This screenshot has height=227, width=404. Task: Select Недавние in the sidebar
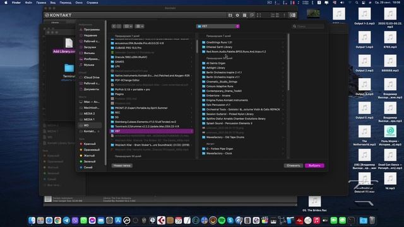[89, 35]
